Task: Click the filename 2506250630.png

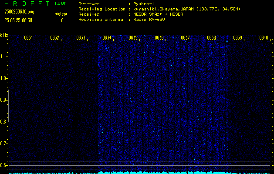Action: pos(19,12)
